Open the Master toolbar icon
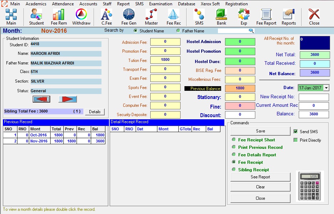Screen dimensions: 334x214 [x=151, y=17]
